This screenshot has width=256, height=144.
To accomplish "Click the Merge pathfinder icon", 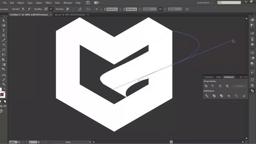I will tap(221, 96).
